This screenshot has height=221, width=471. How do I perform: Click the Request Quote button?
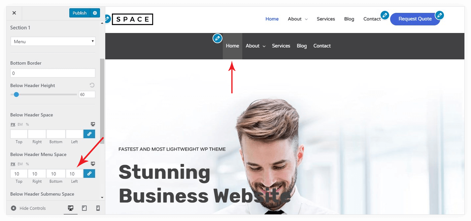415,19
